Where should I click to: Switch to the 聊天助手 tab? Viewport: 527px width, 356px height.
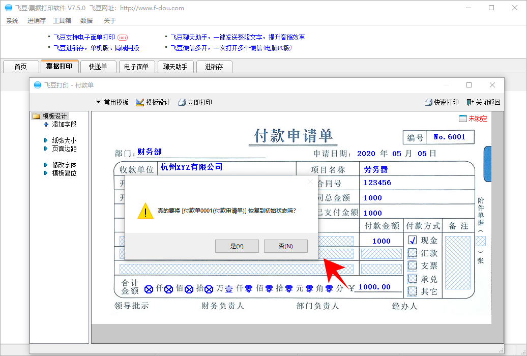pos(175,67)
